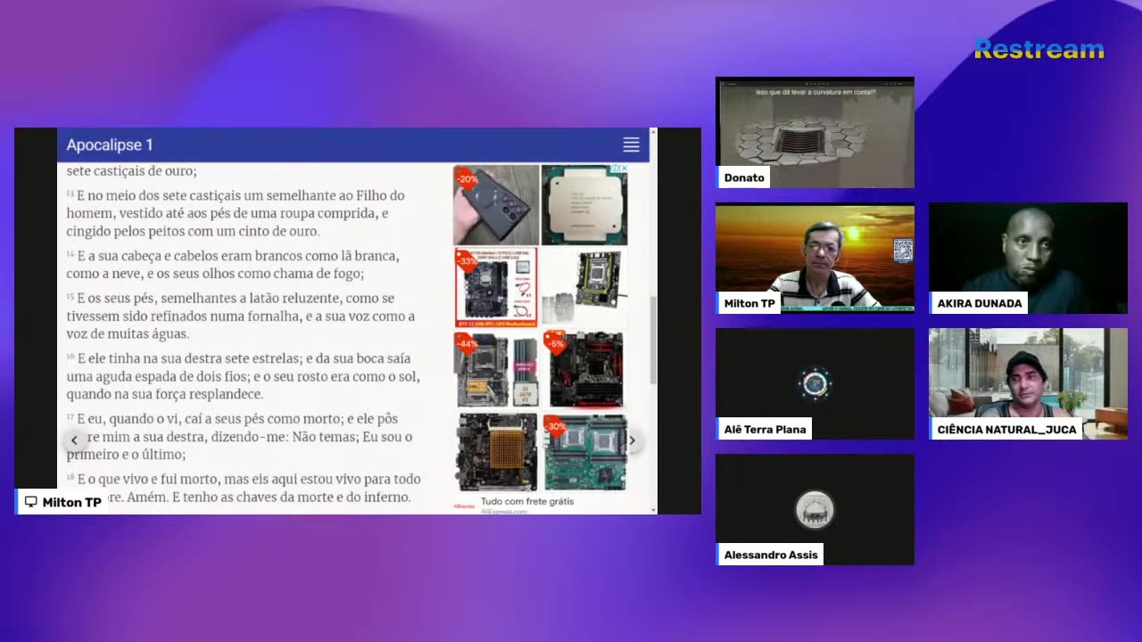This screenshot has width=1142, height=642.
Task: Click the left arrow for the previous chapter
Action: pos(74,440)
